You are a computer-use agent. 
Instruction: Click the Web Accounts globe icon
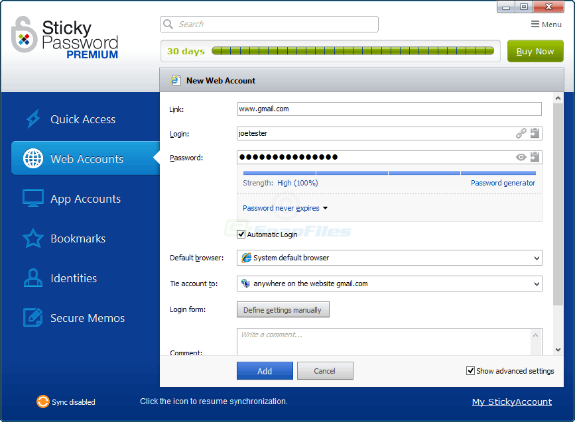pyautogui.click(x=33, y=158)
